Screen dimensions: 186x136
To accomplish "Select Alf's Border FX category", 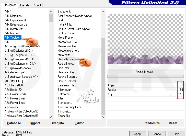I will click(13, 90).
